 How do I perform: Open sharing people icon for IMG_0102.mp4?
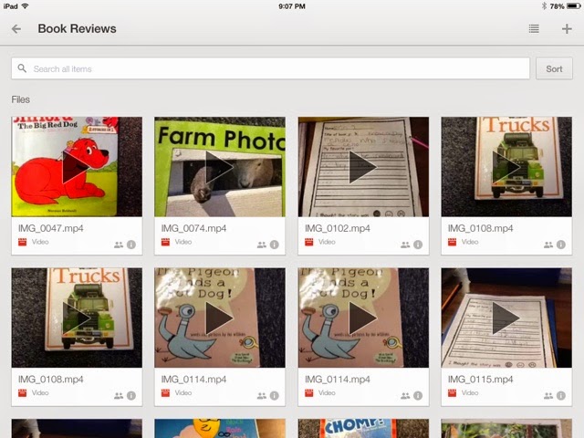click(x=405, y=245)
